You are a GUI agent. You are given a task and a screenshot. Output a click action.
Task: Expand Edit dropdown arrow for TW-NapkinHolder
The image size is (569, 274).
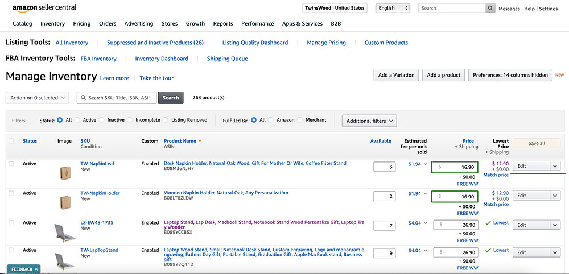coord(555,196)
